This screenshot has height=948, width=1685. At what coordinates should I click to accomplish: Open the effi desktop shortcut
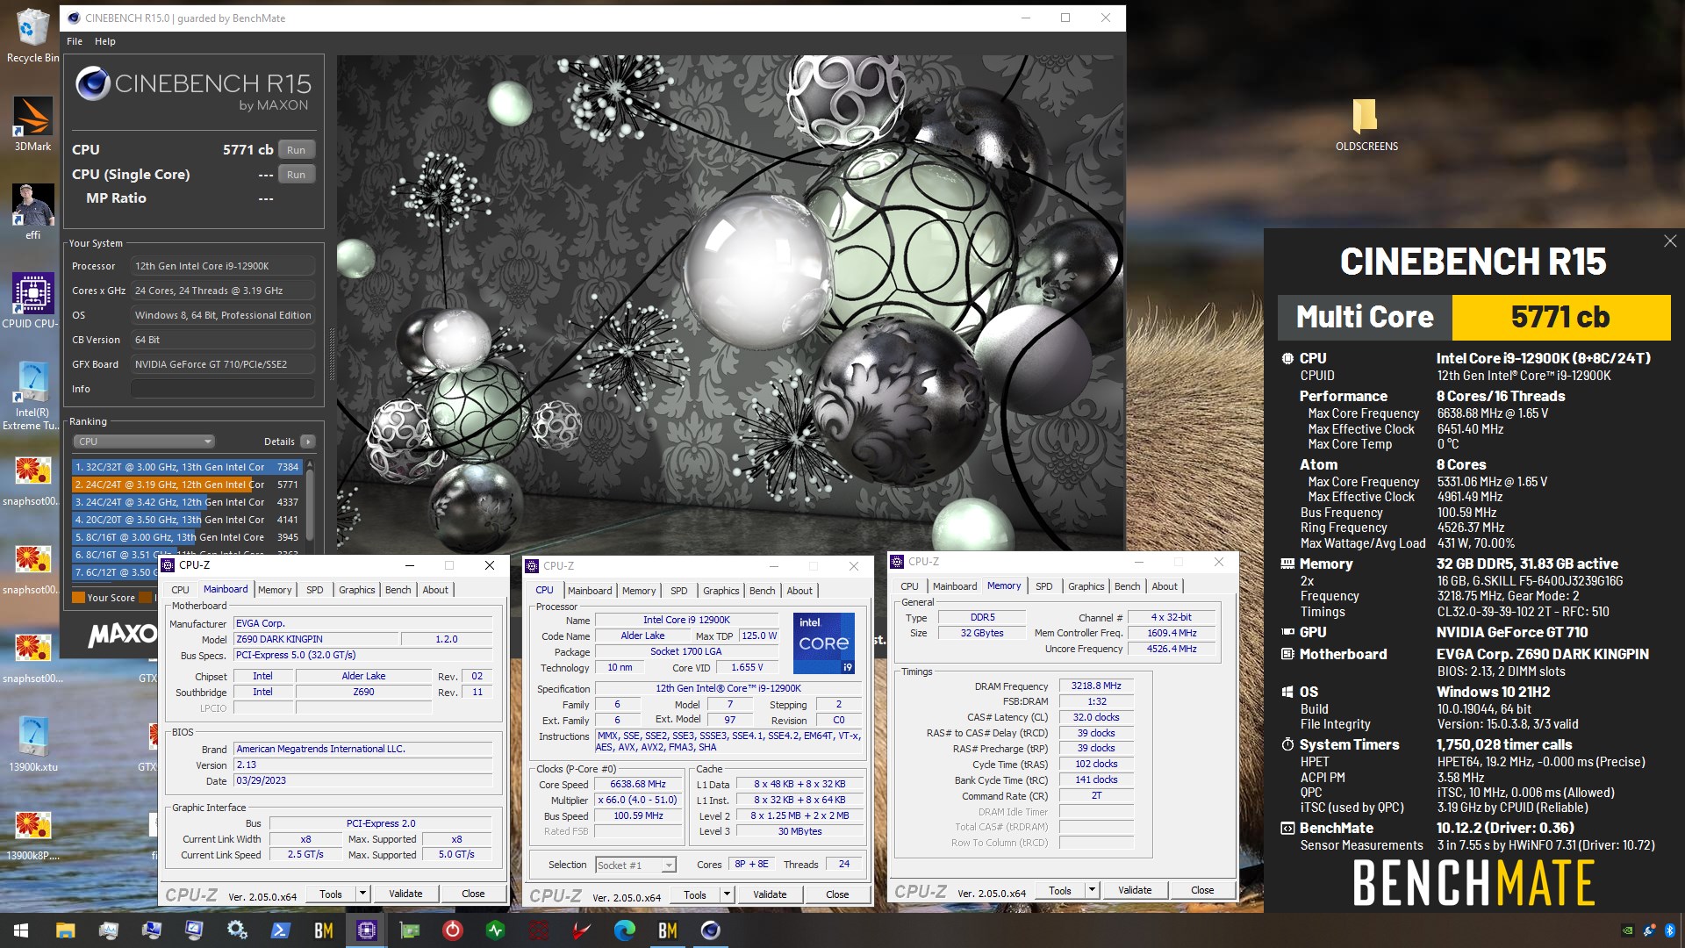pyautogui.click(x=32, y=212)
